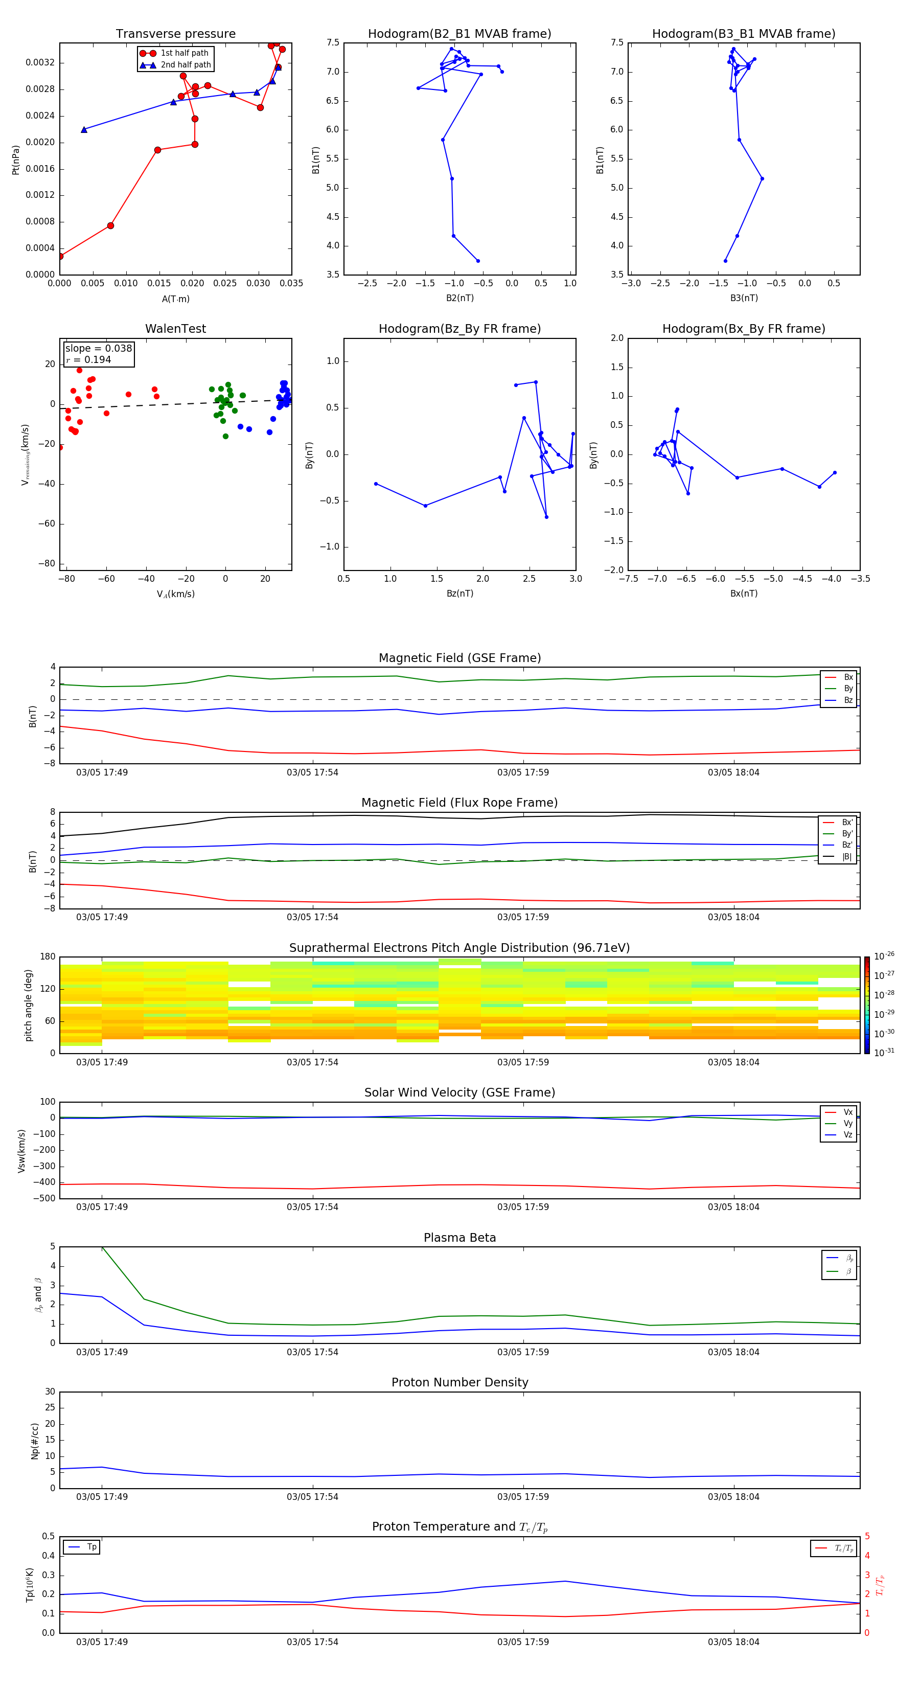Click the 'r = 0.194' annotation text
This screenshot has height=1687, width=920.
88,359
